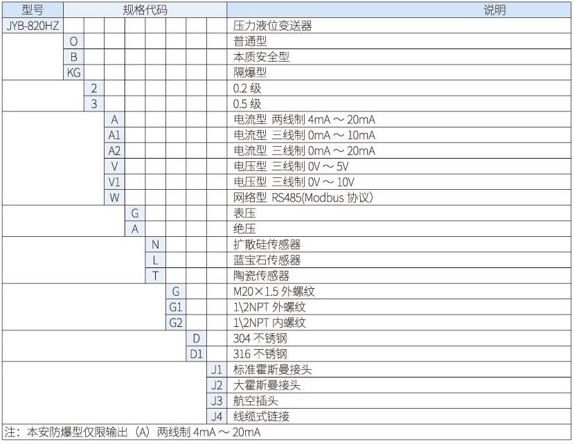Select 电压型 三线制 0V～10V description

(294, 182)
